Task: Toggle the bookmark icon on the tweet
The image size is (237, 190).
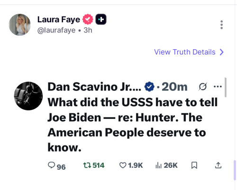Action: coord(194,165)
